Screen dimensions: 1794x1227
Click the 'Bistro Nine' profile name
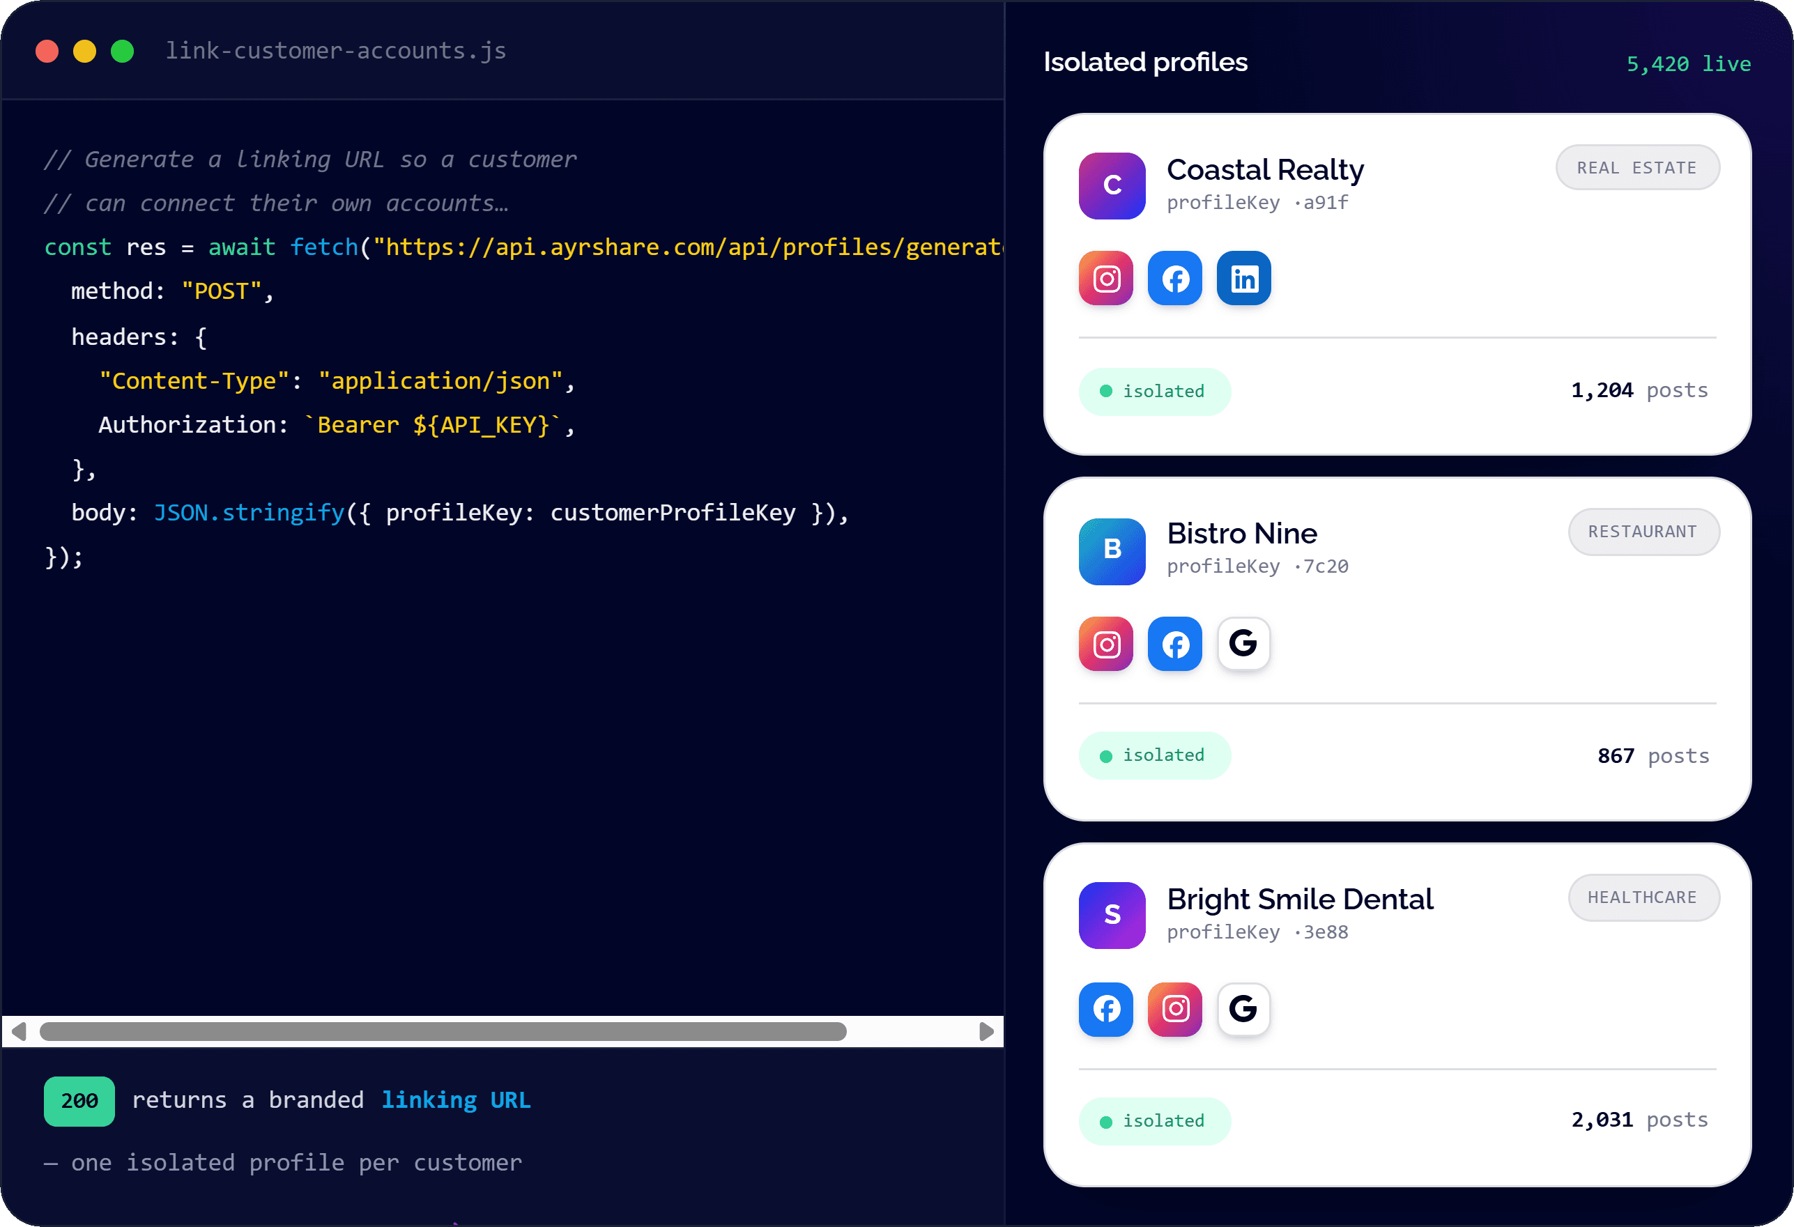[1242, 533]
